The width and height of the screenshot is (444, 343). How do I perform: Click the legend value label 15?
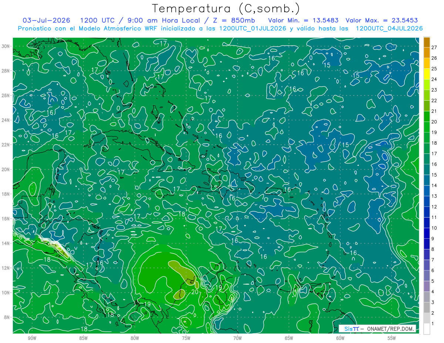434,175
